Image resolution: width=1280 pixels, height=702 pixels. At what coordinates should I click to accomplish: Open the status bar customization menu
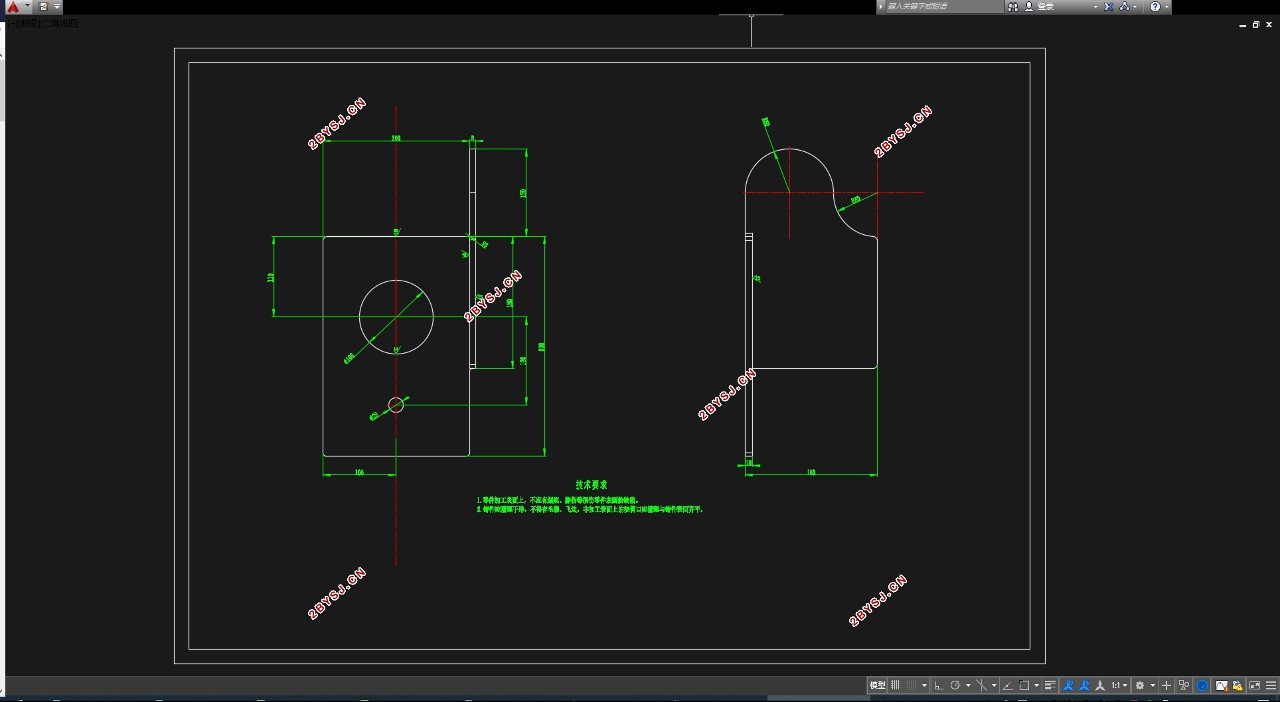coord(1271,685)
